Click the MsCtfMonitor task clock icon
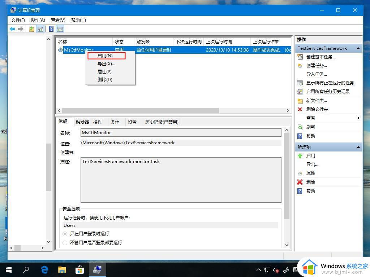The width and height of the screenshot is (370, 277). click(60, 50)
